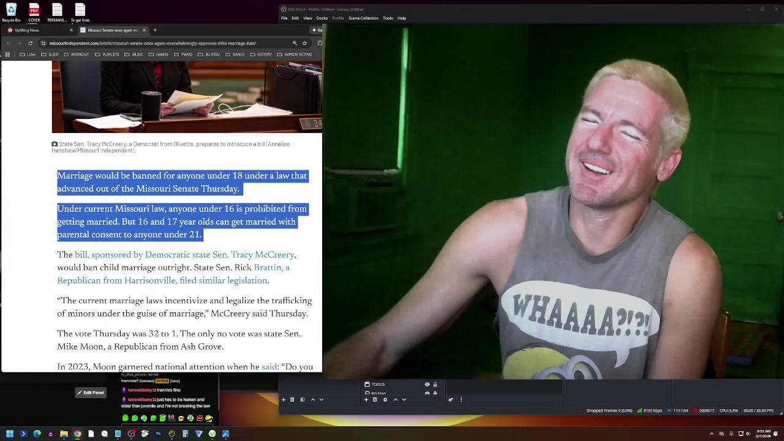Move scene up in OBS list

click(312, 399)
